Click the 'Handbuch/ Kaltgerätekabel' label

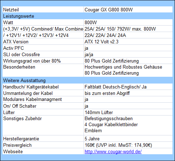(31, 87)
